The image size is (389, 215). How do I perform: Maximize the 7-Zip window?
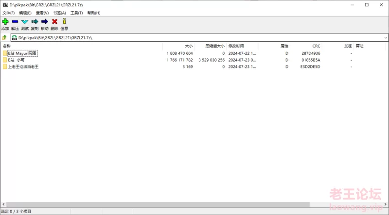point(367,5)
